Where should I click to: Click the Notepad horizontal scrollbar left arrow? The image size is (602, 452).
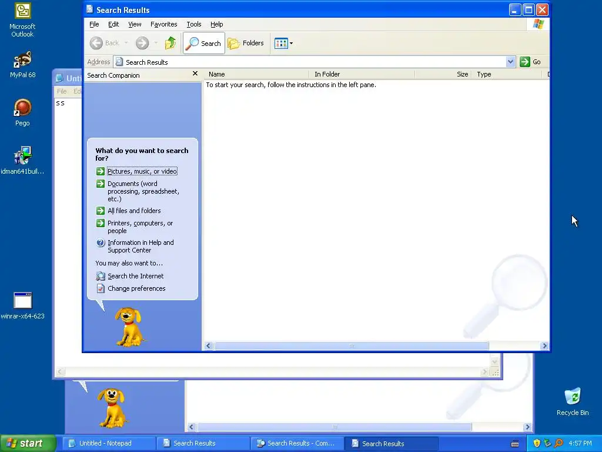coord(60,372)
